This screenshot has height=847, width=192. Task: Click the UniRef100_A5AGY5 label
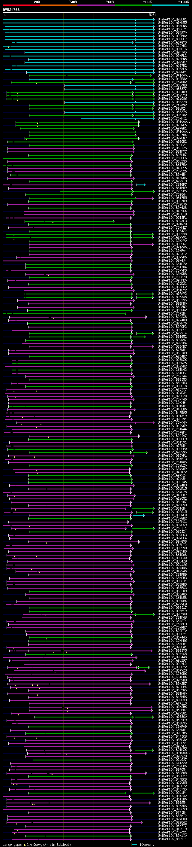(172, 42)
